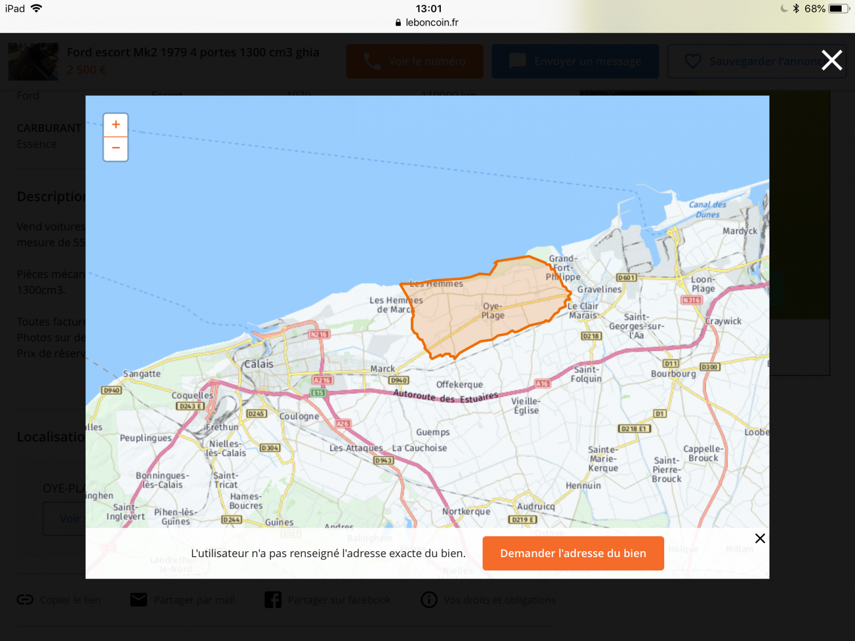
Task: Click the Guînes label on the map
Action: pyautogui.click(x=279, y=522)
